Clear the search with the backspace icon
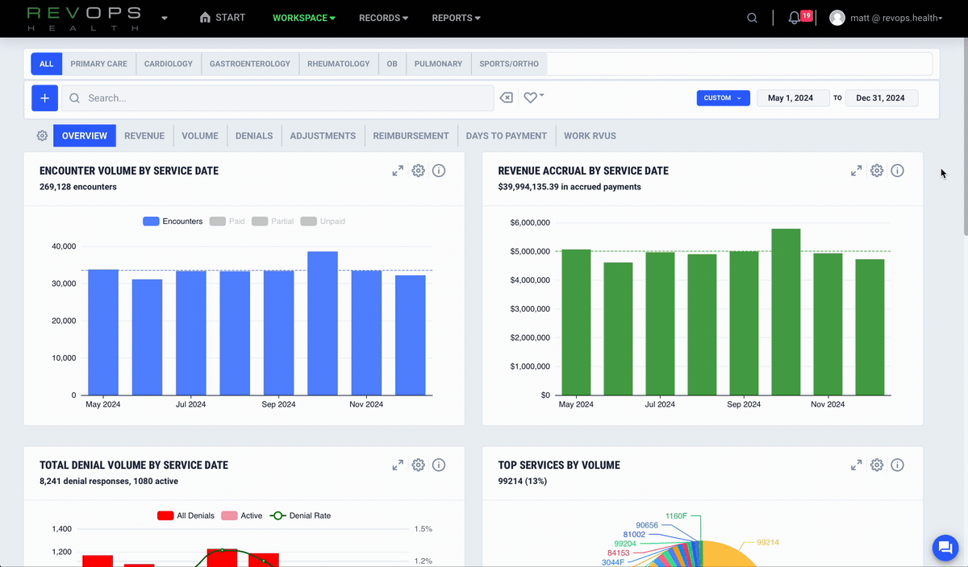 pyautogui.click(x=506, y=98)
